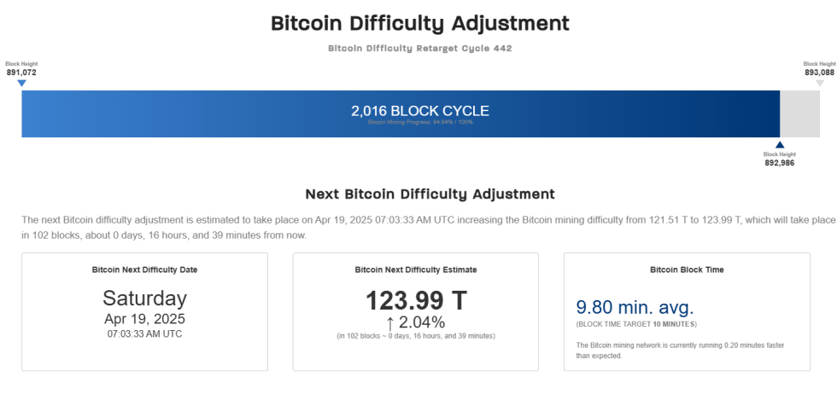Click the "07:03:33 AM UTC" time in the date card
The height and width of the screenshot is (400, 837).
pos(144,333)
